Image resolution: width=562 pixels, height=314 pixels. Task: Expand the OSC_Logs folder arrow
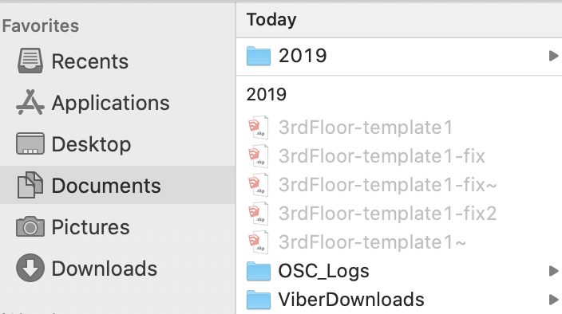coord(553,271)
